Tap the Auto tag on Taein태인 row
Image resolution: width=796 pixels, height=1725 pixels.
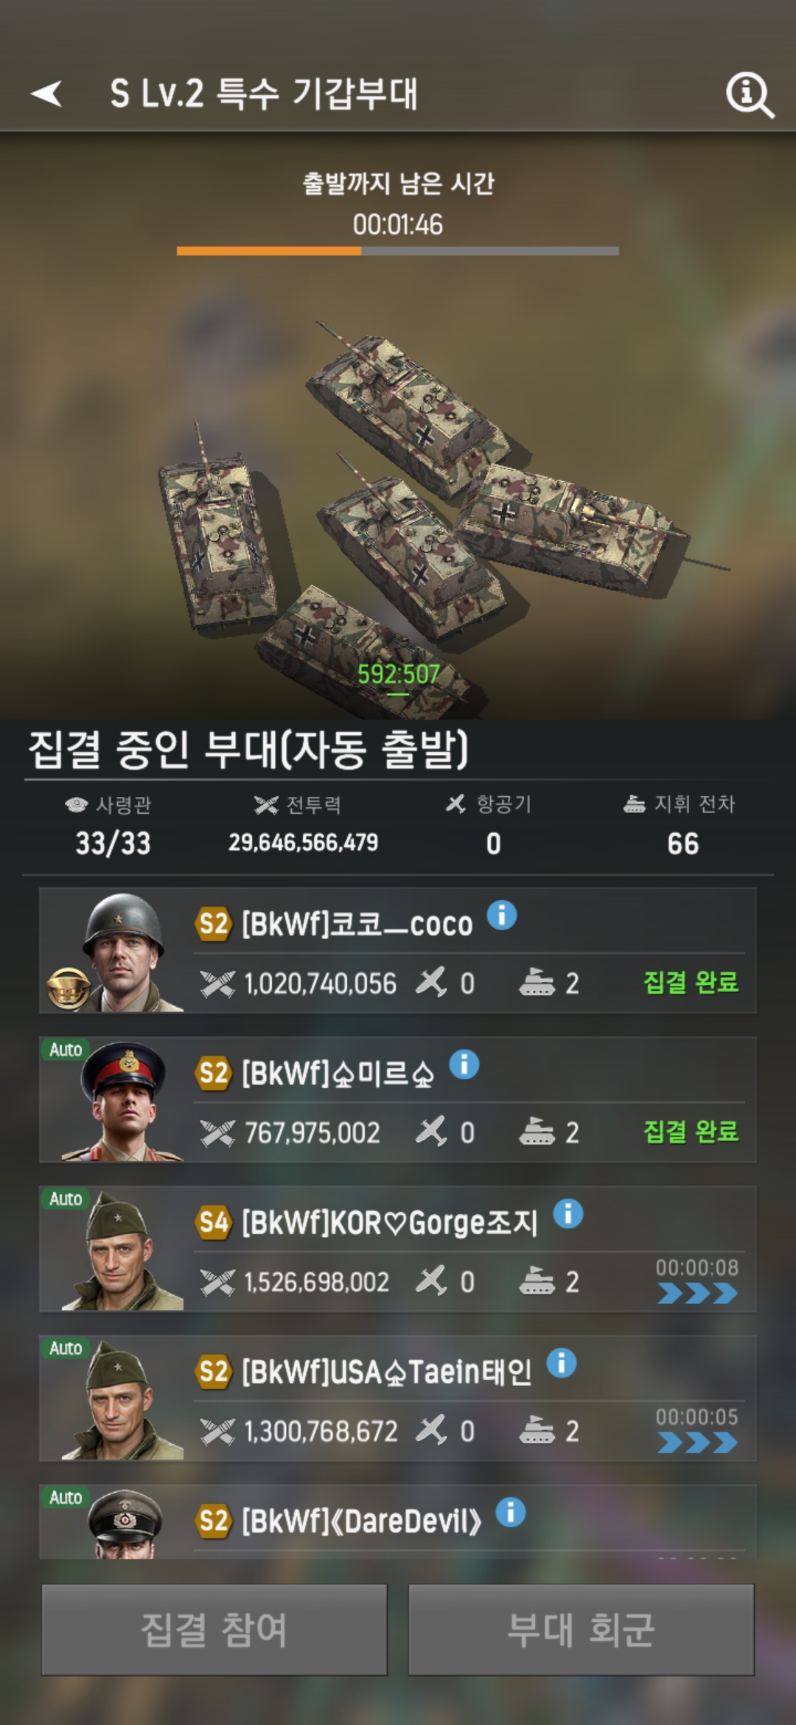(x=66, y=1348)
